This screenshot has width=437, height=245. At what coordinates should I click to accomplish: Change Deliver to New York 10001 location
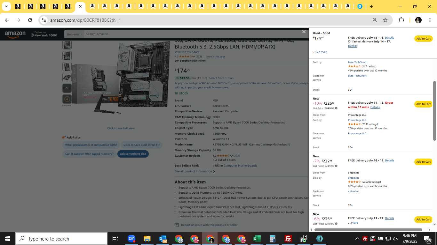click(44, 34)
